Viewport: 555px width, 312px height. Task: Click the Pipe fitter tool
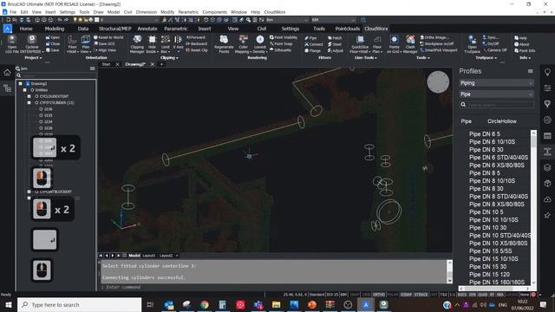pos(310,38)
